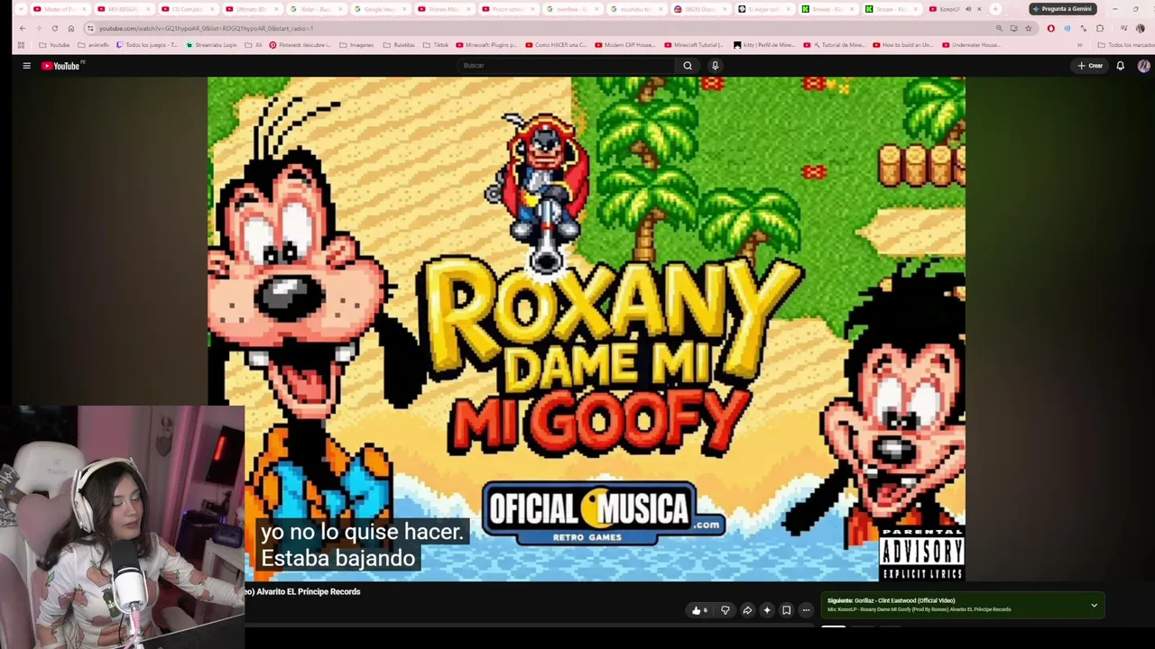Reload the page in the browser
The height and width of the screenshot is (649, 1155).
[54, 28]
